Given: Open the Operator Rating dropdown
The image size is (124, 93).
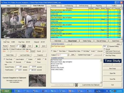Looking at the screenshot, I should point(108,46).
